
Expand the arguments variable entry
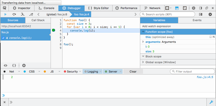pos(143,42)
